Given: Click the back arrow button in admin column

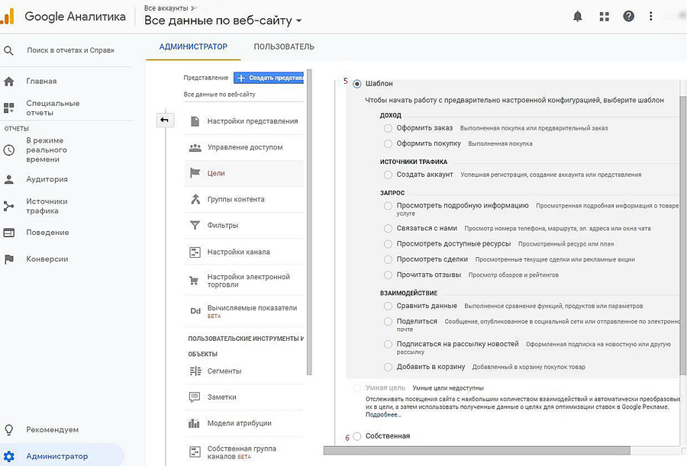Looking at the screenshot, I should tap(164, 121).
